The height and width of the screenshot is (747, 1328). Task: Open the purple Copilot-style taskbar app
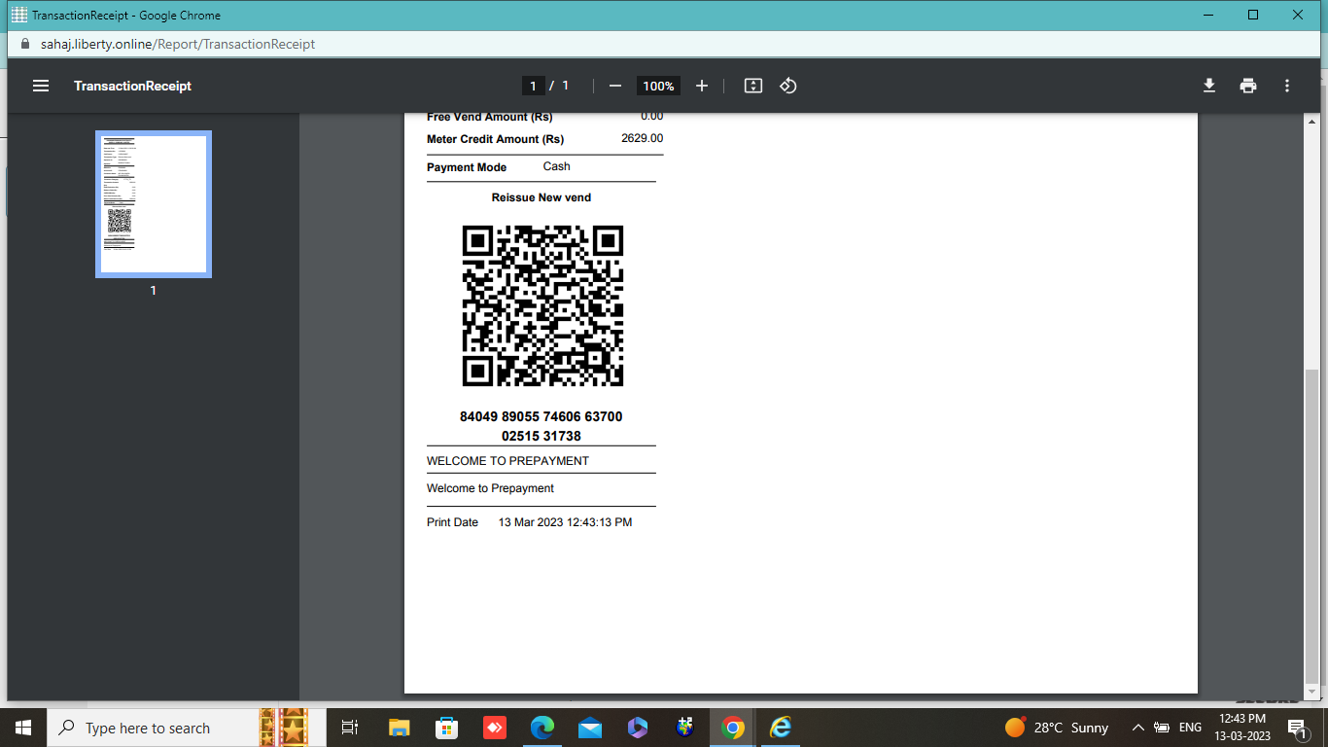click(x=637, y=728)
